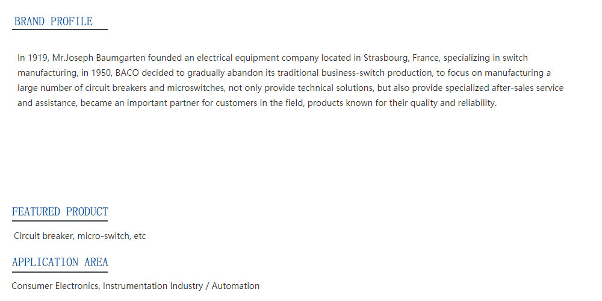Click the underline below APPLICATION AREA heading

(x=60, y=272)
